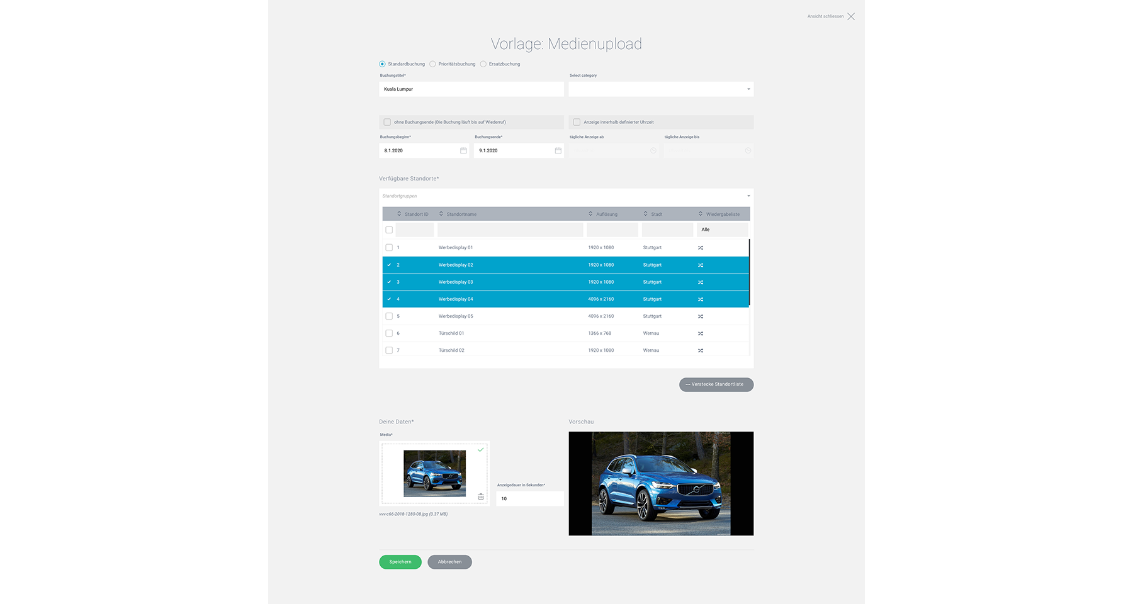Uncheck Werbedisplay 04 row checkbox

389,299
